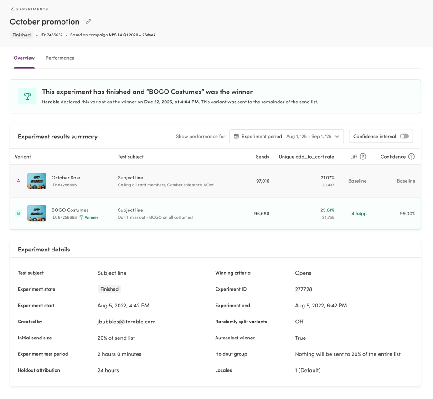The image size is (433, 399).
Task: Click the calendar icon in date selector
Action: click(236, 136)
